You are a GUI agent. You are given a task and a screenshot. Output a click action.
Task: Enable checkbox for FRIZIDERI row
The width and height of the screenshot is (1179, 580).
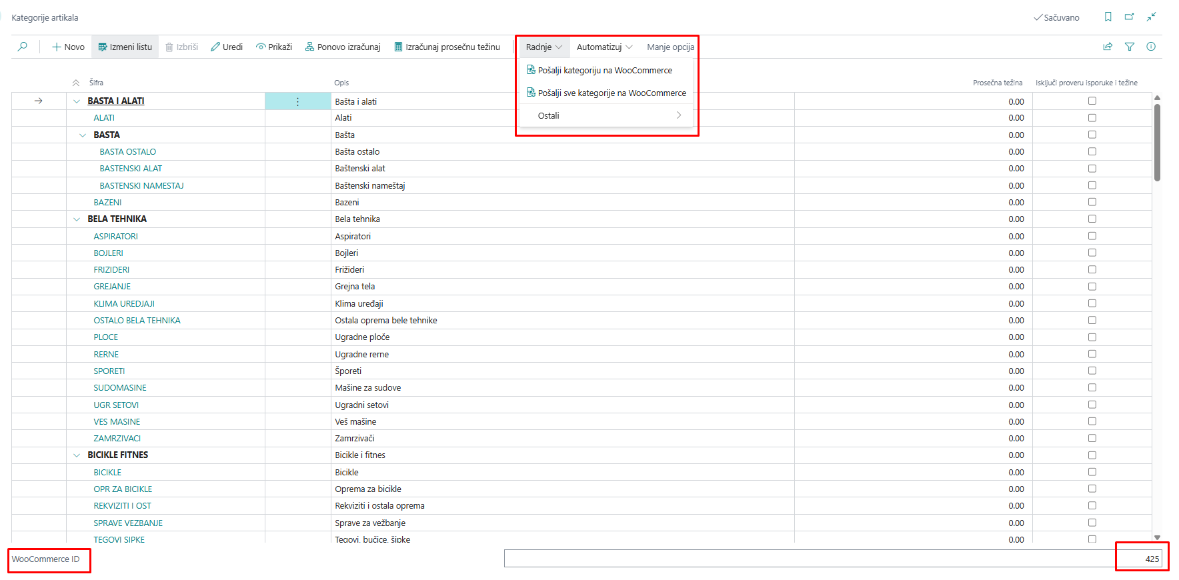pos(1092,270)
